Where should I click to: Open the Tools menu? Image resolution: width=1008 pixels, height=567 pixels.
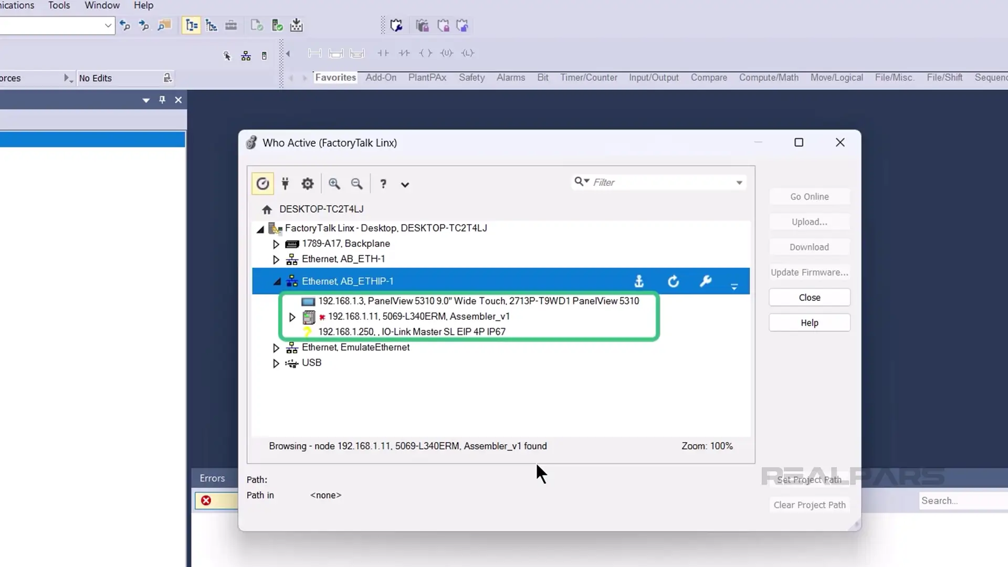pos(59,5)
